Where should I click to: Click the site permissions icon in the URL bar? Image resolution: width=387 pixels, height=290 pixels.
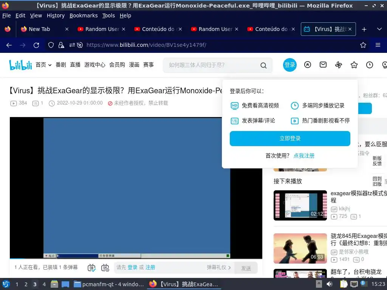coord(72,45)
